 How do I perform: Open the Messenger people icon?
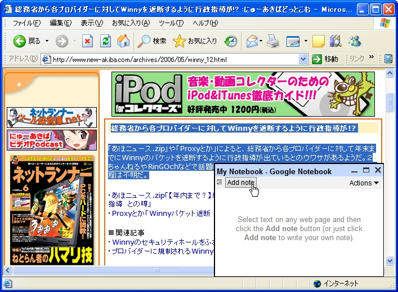(x=355, y=41)
